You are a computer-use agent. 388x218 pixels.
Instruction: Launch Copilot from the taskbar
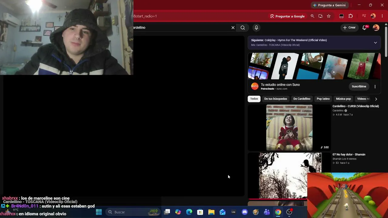[178, 212]
